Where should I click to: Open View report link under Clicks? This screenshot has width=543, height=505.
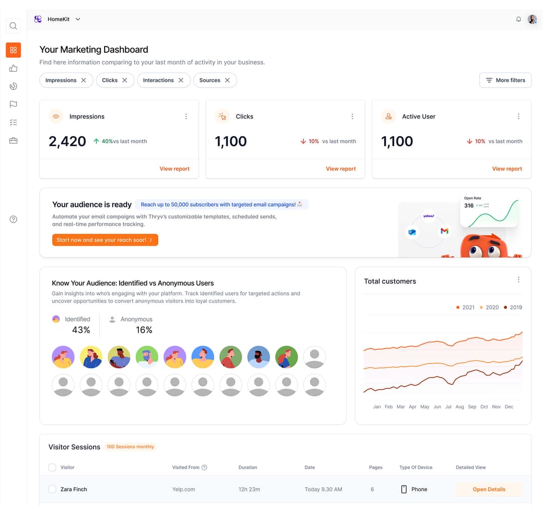pos(340,169)
